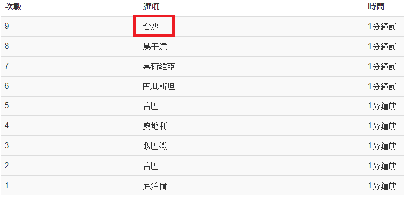
Task: Click row number 1
Action: [x=7, y=185]
